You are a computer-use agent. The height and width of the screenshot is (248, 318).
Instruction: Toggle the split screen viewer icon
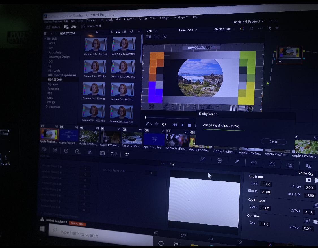[156, 37]
